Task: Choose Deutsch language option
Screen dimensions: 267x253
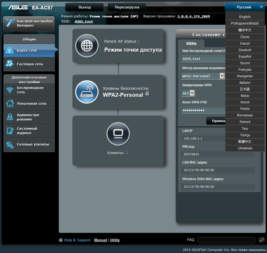Action: click(x=245, y=50)
